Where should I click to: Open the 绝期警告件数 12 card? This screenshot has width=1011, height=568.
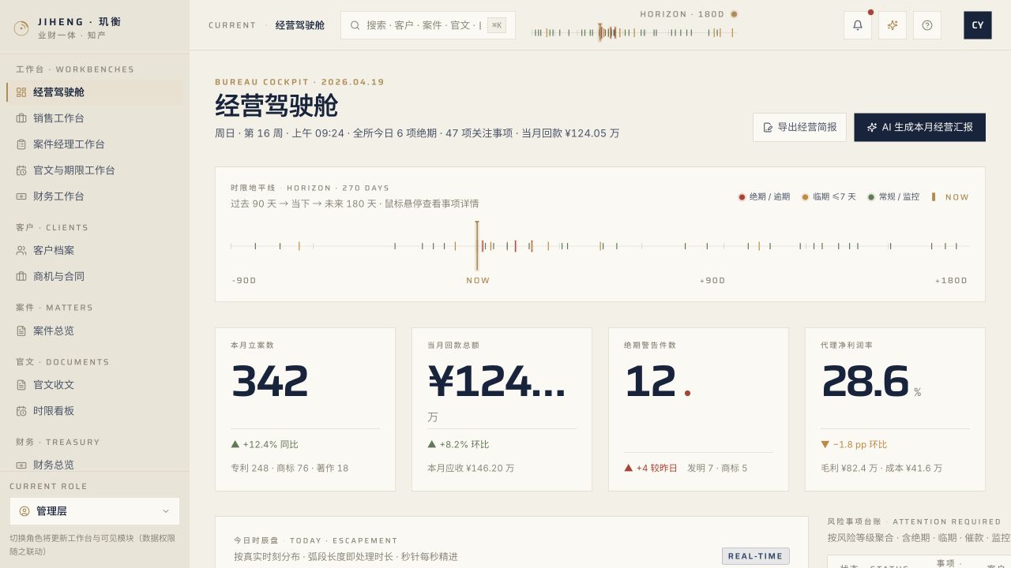[x=698, y=409]
